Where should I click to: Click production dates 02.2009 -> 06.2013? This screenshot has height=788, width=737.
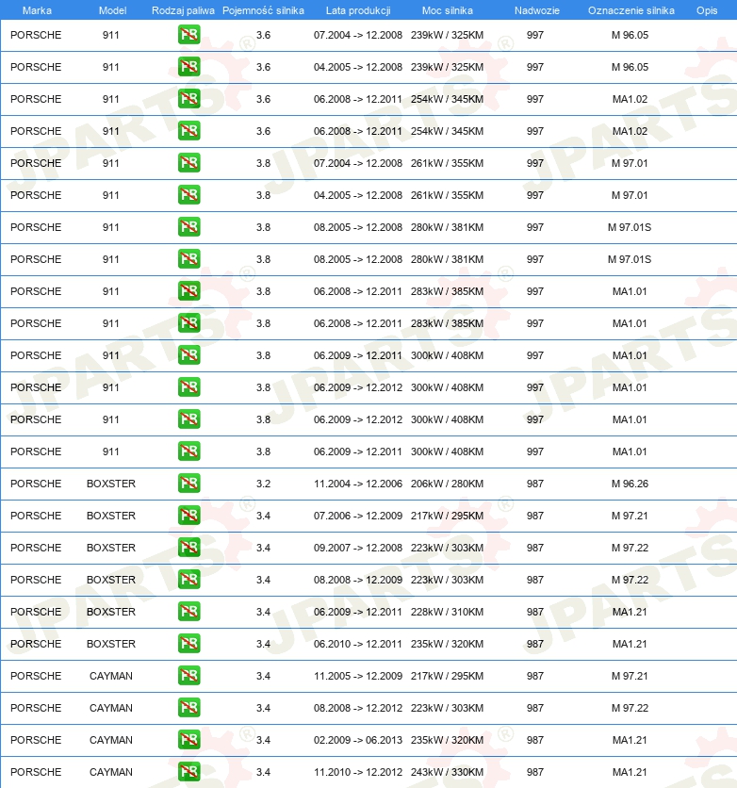click(x=358, y=740)
